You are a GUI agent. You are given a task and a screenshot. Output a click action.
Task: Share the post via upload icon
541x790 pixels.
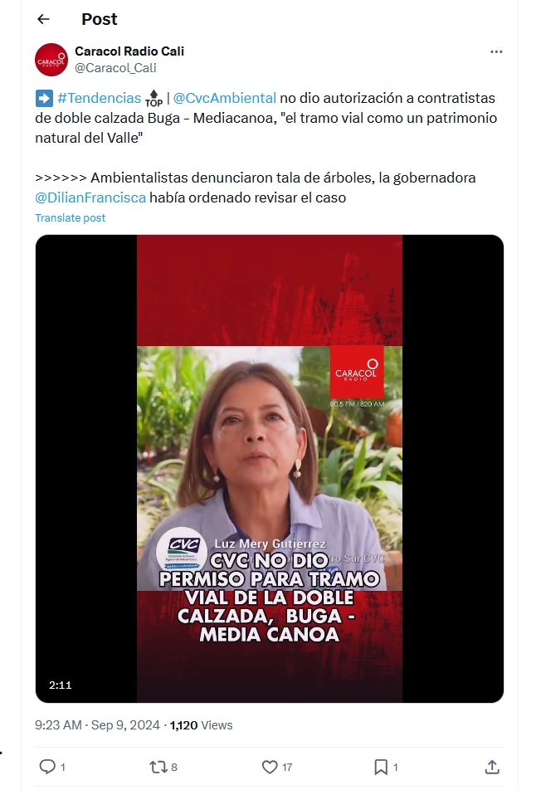(x=492, y=767)
